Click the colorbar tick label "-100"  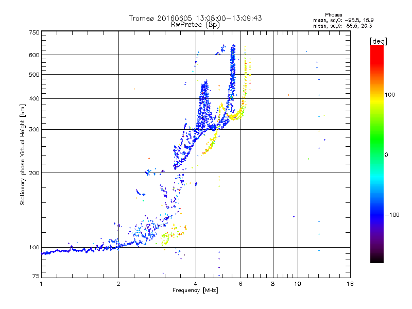(x=392, y=215)
